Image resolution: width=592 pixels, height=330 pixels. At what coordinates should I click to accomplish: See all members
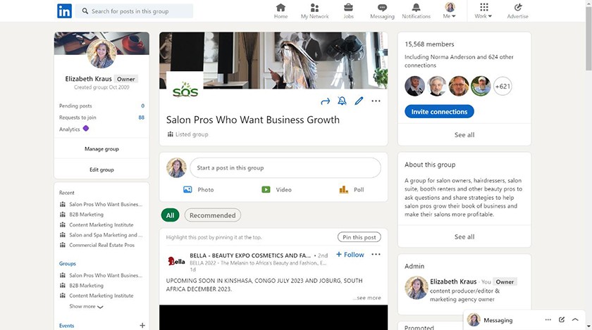[x=464, y=134]
